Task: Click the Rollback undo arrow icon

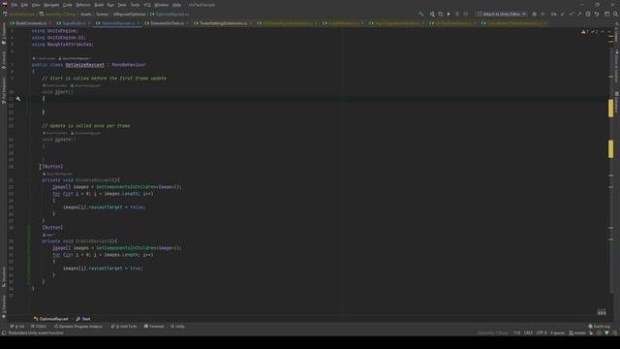Action: pyautogui.click(x=597, y=14)
